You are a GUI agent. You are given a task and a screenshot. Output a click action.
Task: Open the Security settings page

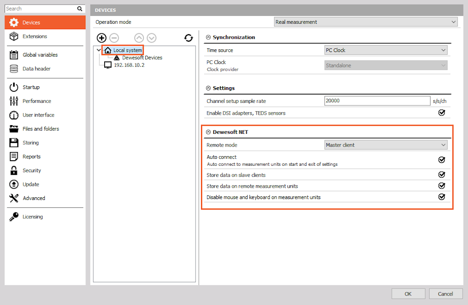45,170
